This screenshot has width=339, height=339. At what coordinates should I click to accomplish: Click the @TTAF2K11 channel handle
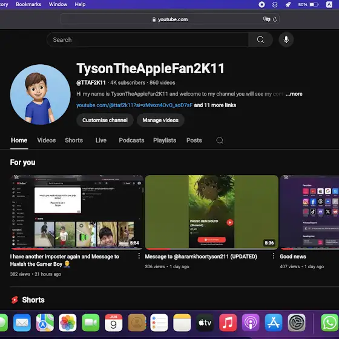point(91,82)
